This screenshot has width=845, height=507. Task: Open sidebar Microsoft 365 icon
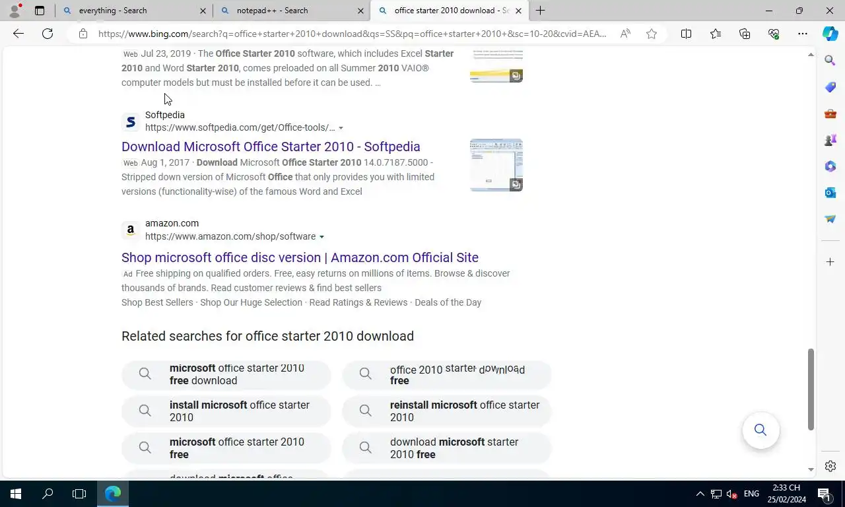coord(830,166)
